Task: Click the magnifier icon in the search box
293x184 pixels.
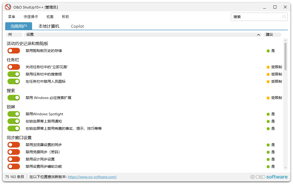Action: coord(284,17)
